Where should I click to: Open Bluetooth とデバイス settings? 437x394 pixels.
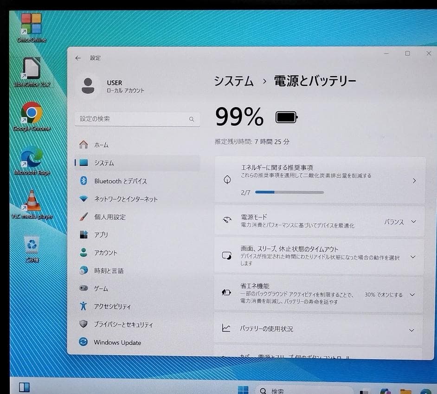click(x=121, y=181)
